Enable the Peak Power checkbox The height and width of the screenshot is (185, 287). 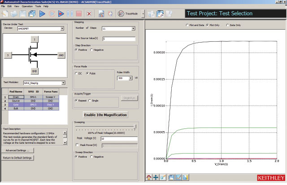pos(77,145)
